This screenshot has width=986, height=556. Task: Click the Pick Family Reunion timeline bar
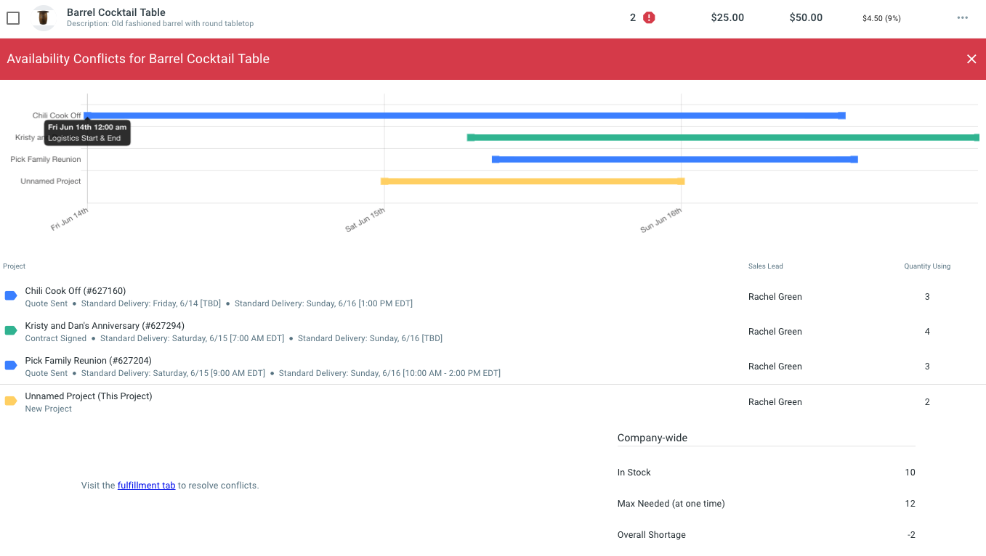pos(674,159)
